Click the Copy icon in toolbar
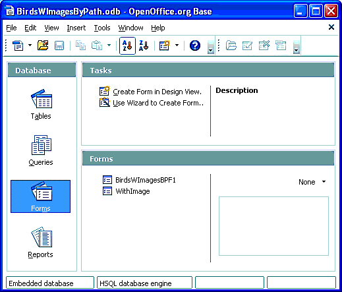This screenshot has width=342, height=292. (80, 45)
